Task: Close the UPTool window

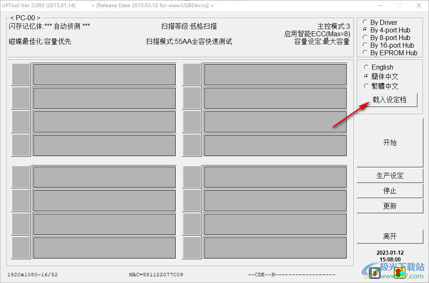Action: click(x=419, y=5)
